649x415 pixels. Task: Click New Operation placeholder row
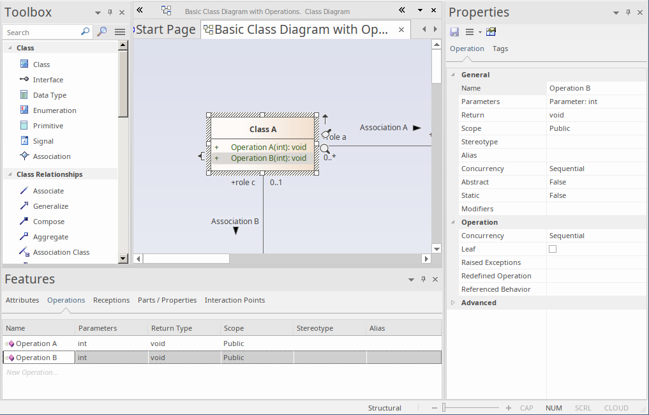[x=32, y=372]
